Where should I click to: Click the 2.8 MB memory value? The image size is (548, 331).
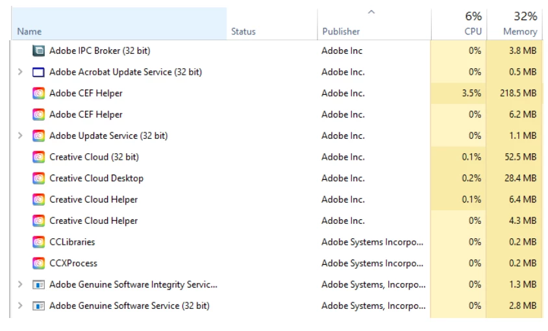pyautogui.click(x=523, y=306)
